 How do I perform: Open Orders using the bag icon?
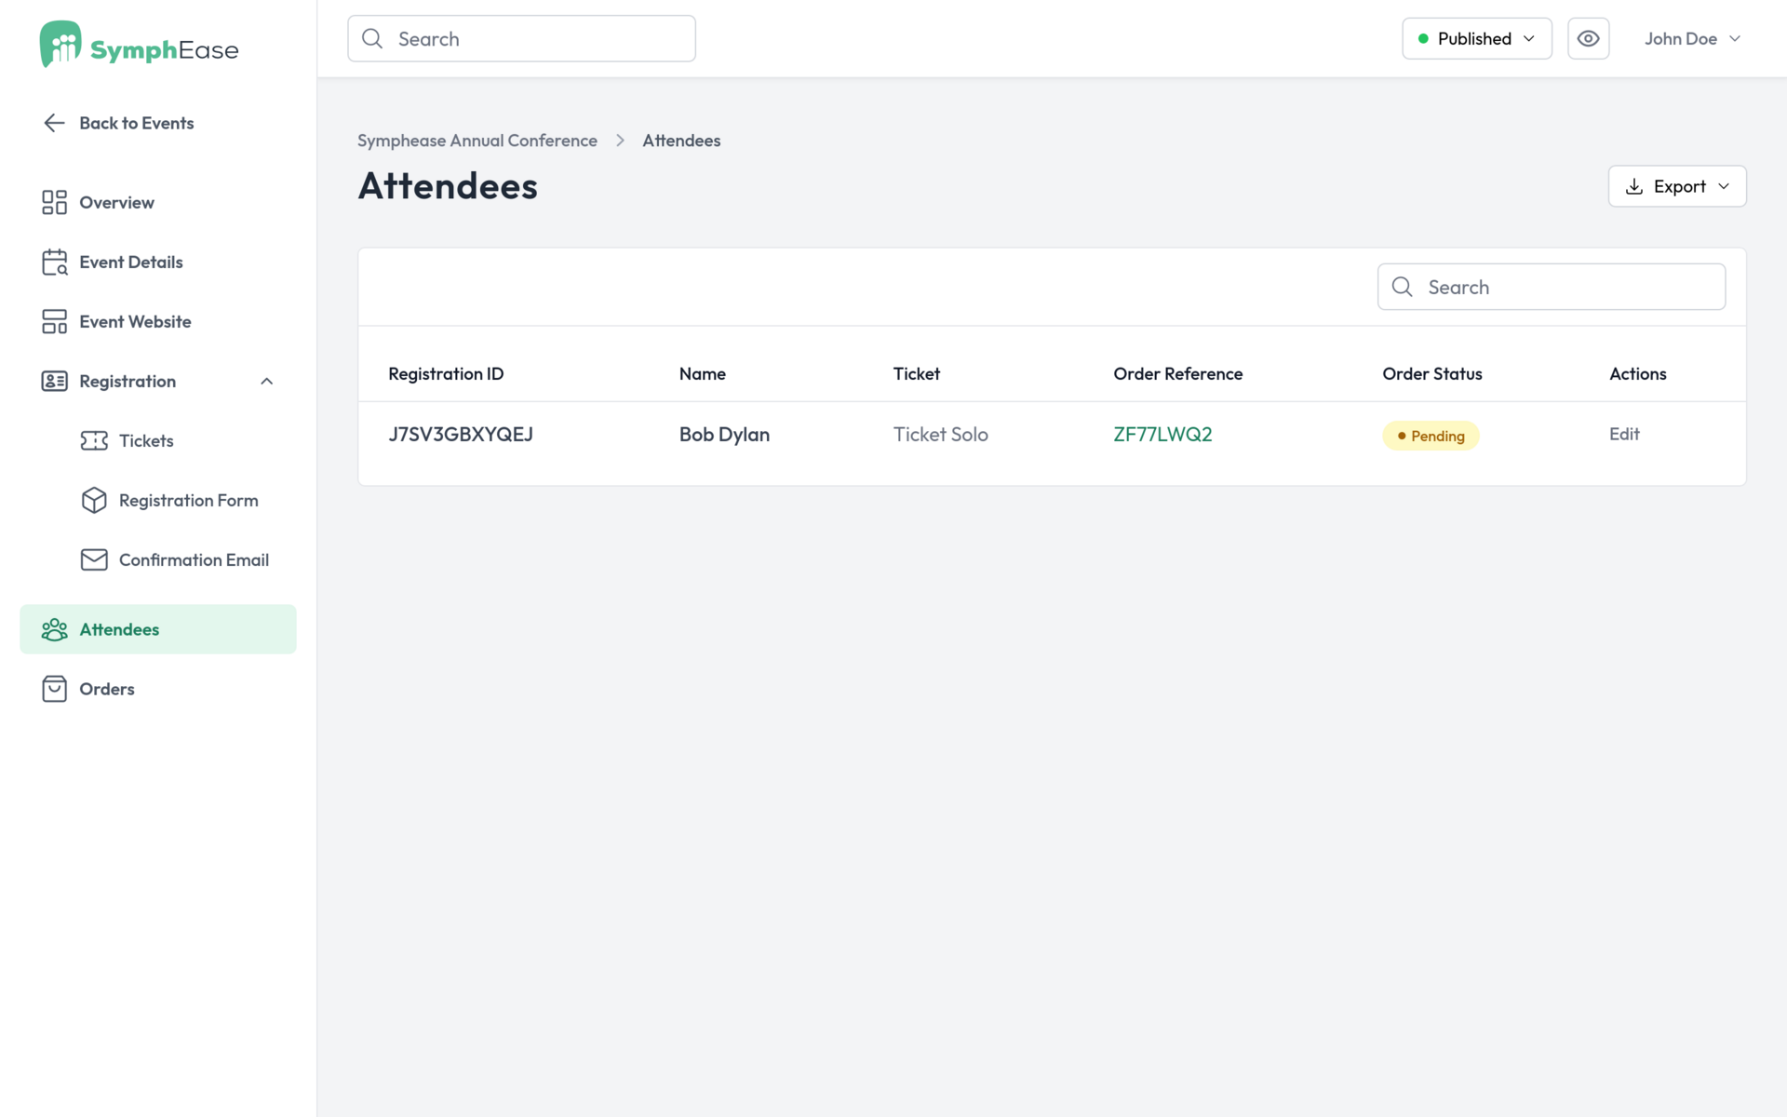[54, 689]
